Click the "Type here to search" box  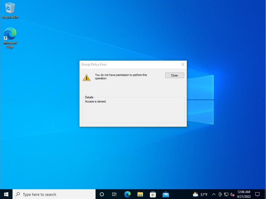coord(54,194)
